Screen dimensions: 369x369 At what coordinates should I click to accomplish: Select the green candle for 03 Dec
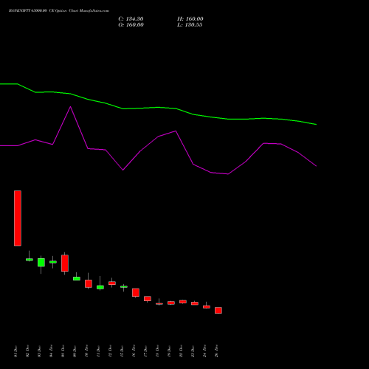[x=41, y=263]
